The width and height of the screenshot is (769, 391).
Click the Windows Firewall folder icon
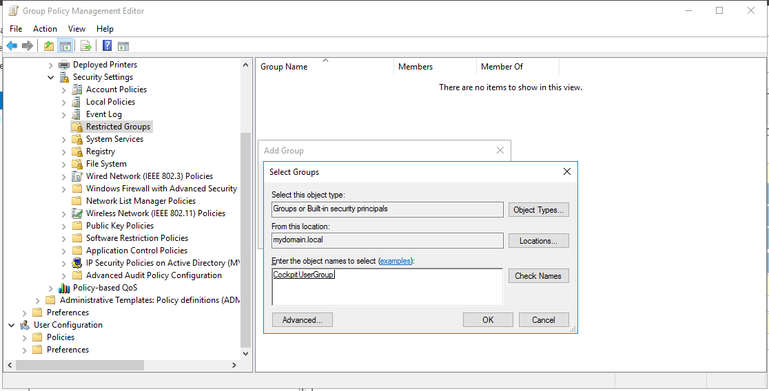pyautogui.click(x=77, y=189)
